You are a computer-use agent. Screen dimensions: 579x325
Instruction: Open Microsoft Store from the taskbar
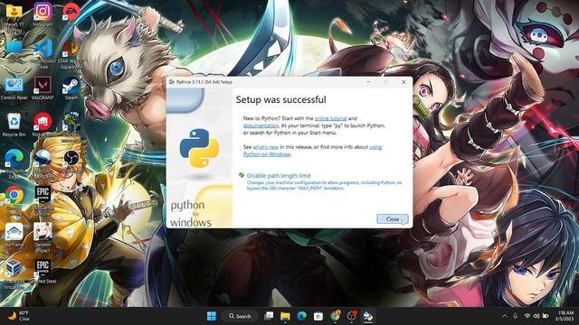click(x=318, y=316)
